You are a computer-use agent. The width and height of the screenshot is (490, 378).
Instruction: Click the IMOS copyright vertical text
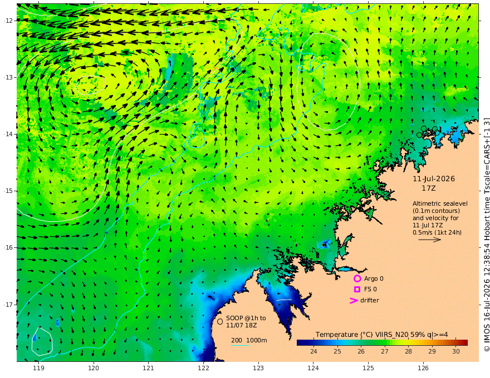pos(487,235)
